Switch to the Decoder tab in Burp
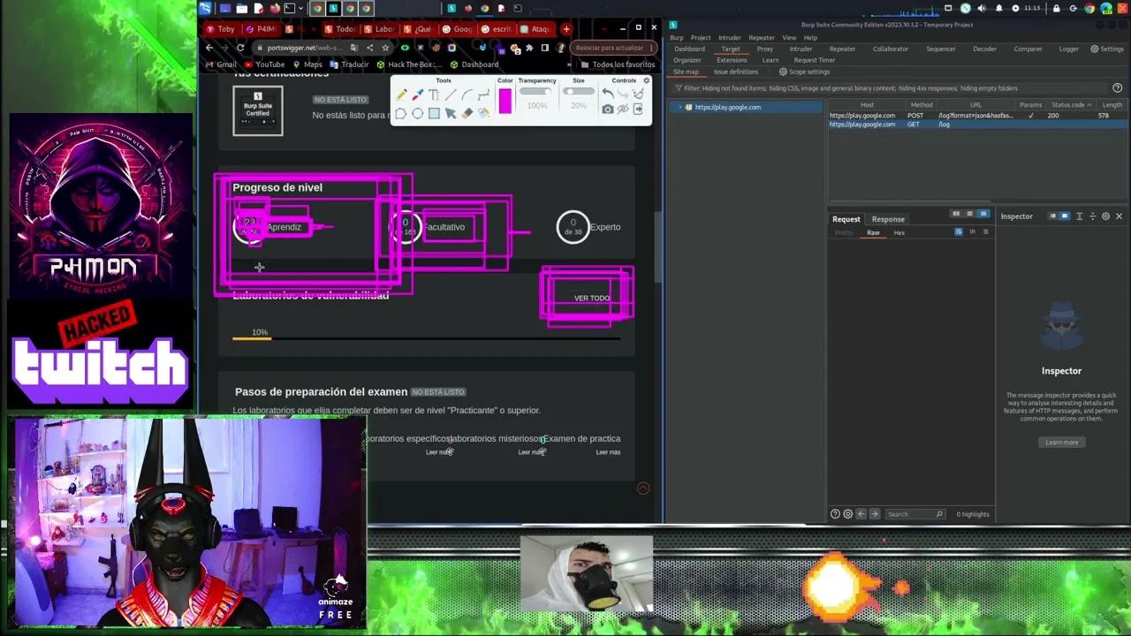Screen dimensions: 1131x636 pos(985,49)
